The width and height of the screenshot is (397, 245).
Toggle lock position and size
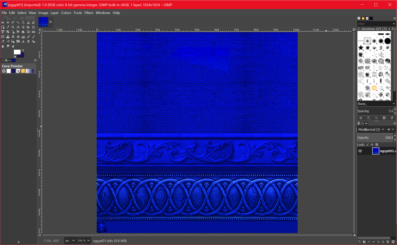click(x=372, y=145)
